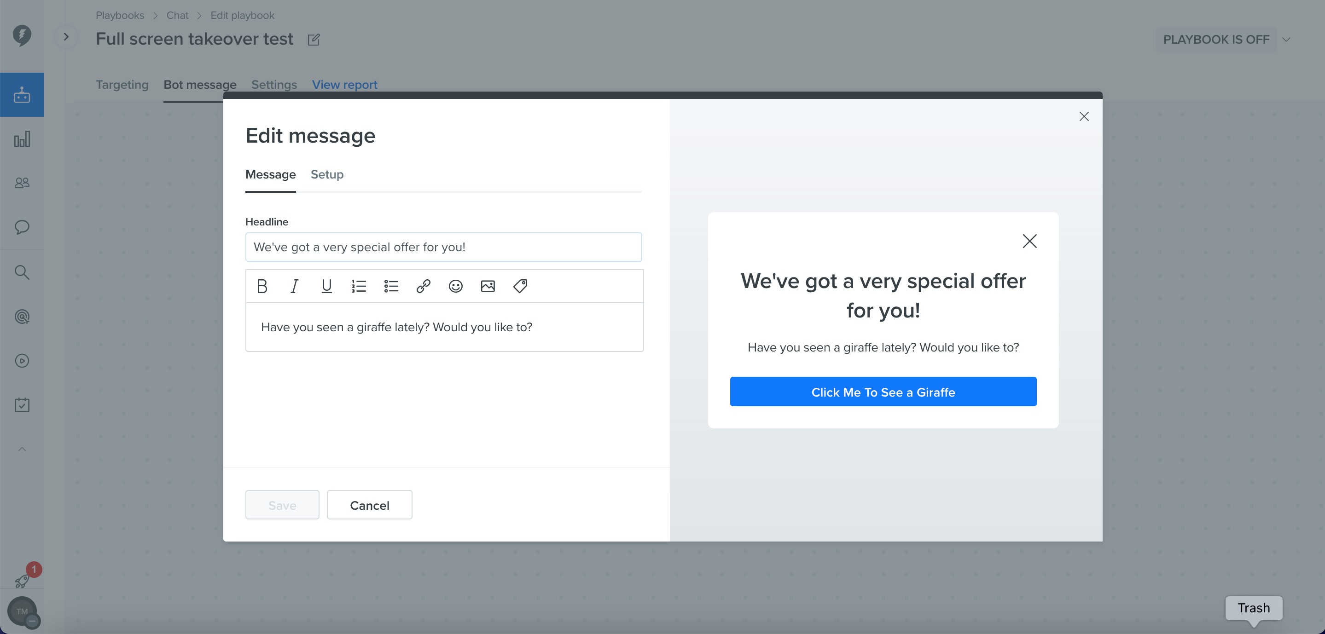Open the View report link
This screenshot has width=1325, height=634.
(344, 84)
